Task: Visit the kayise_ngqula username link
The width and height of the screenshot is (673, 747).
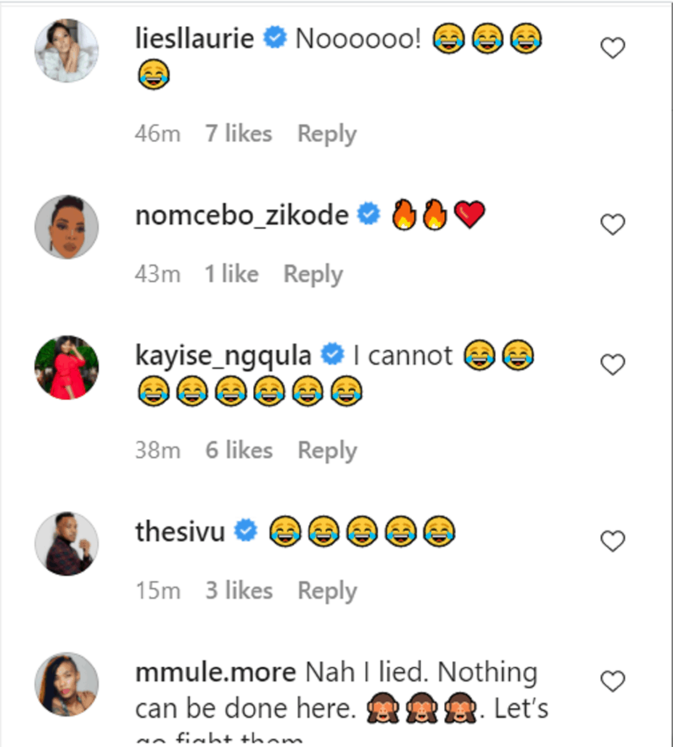Action: (223, 355)
